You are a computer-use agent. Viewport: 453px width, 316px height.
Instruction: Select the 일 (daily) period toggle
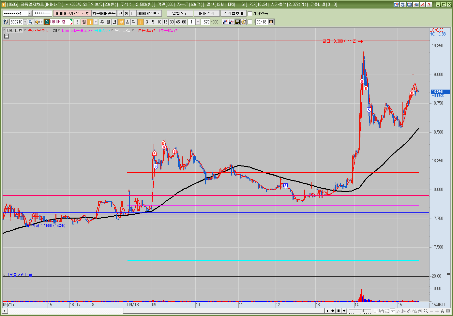tap(84, 22)
